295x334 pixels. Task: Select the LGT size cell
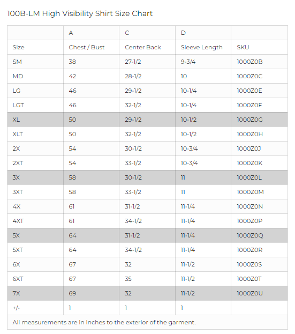[x=18, y=105]
